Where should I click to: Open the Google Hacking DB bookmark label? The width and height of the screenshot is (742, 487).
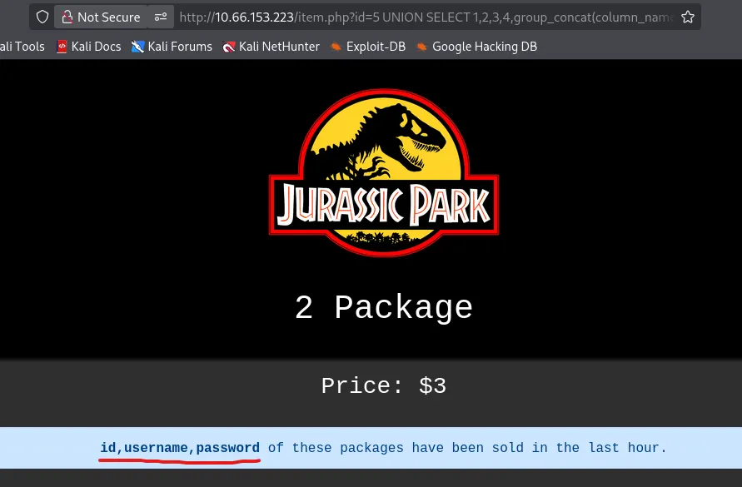(485, 47)
